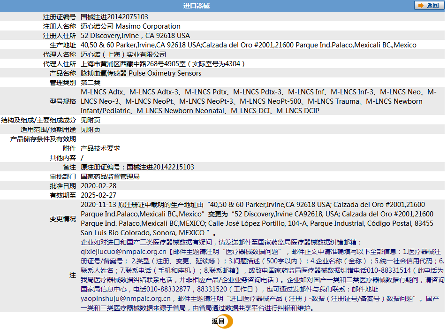Click model list starting M-LNCS Adtx
The width and height of the screenshot is (447, 330).
coord(258,101)
